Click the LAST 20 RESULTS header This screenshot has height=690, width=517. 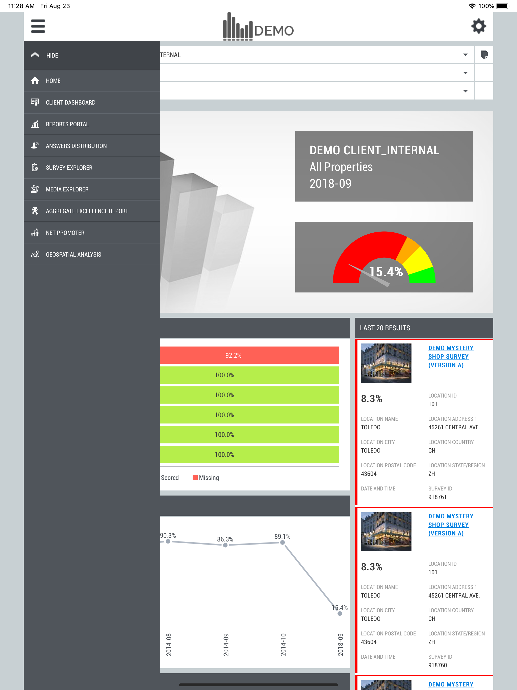tap(424, 328)
